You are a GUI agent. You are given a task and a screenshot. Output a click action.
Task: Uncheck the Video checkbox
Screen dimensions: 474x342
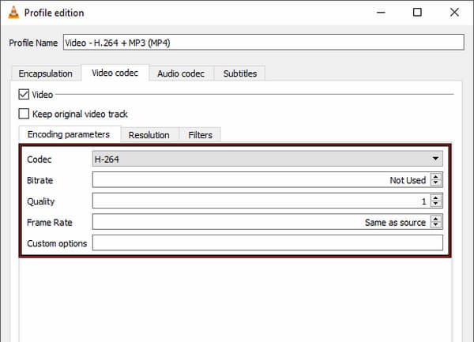tap(24, 94)
